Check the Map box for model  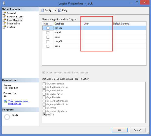48,33
